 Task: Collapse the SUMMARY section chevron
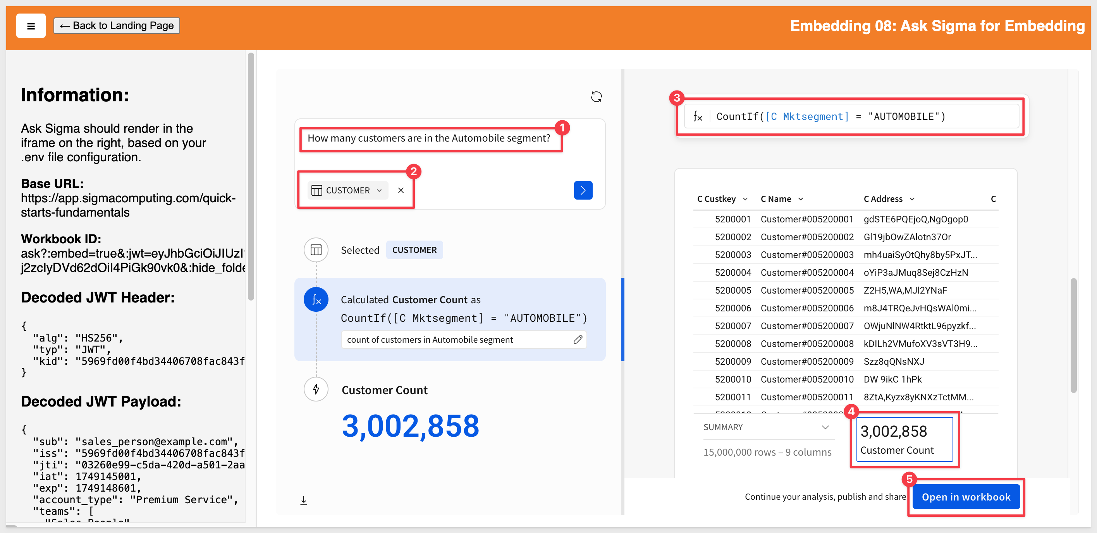pyautogui.click(x=825, y=427)
